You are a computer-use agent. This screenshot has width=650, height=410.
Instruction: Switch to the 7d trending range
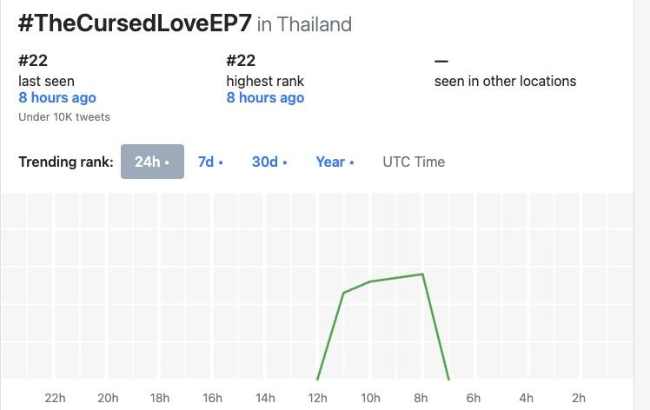click(x=210, y=162)
